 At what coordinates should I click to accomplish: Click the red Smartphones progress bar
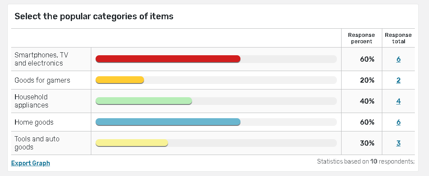pos(168,59)
